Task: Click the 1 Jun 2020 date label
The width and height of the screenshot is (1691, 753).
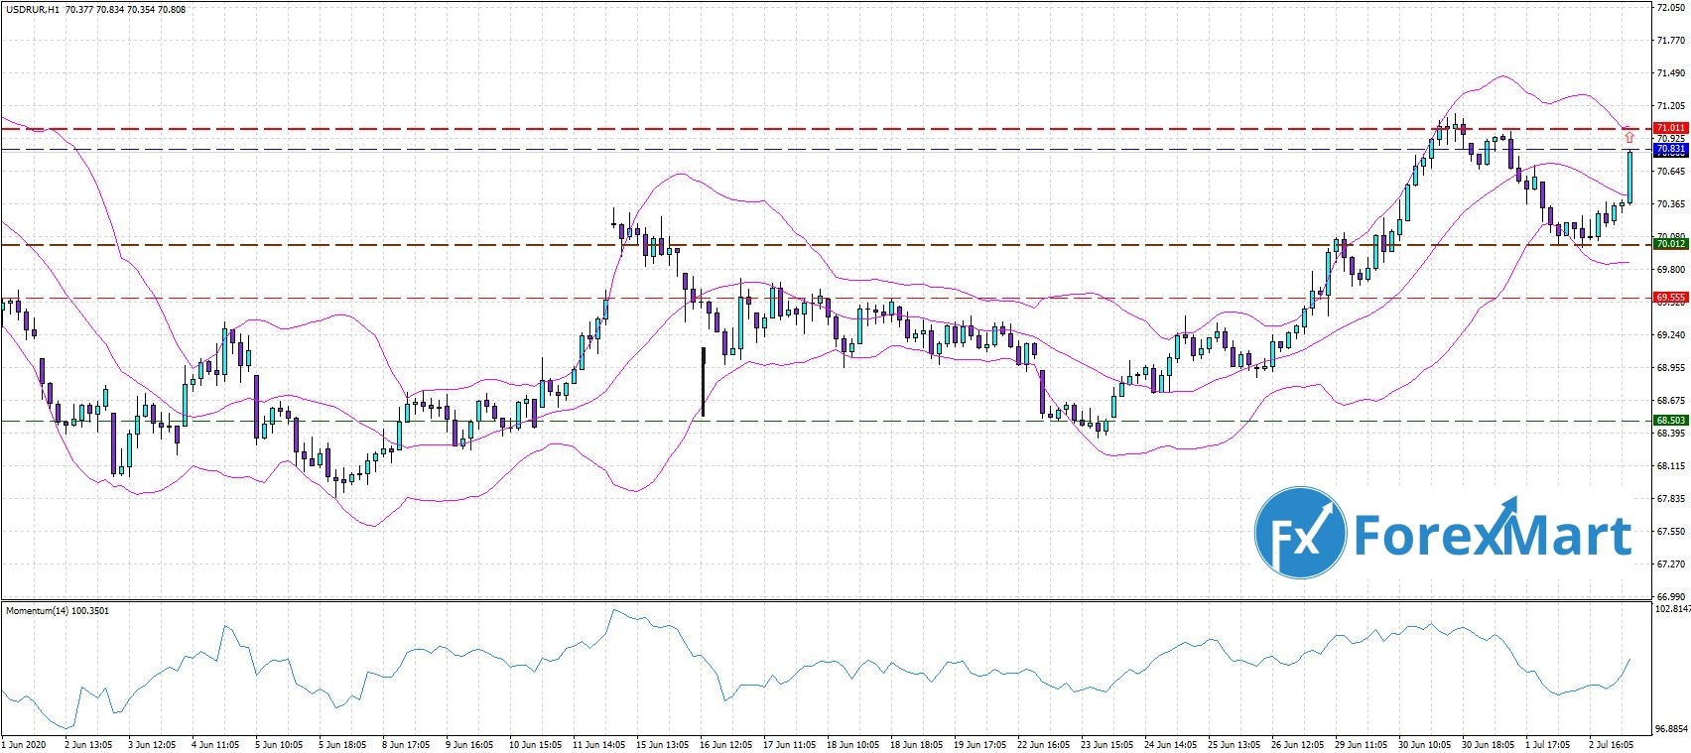Action: (x=25, y=742)
